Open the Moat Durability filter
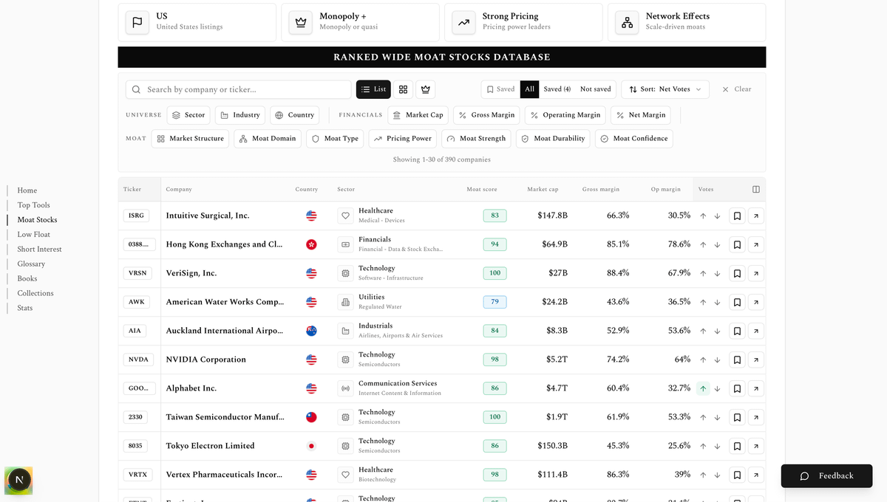This screenshot has height=502, width=887. tap(554, 139)
